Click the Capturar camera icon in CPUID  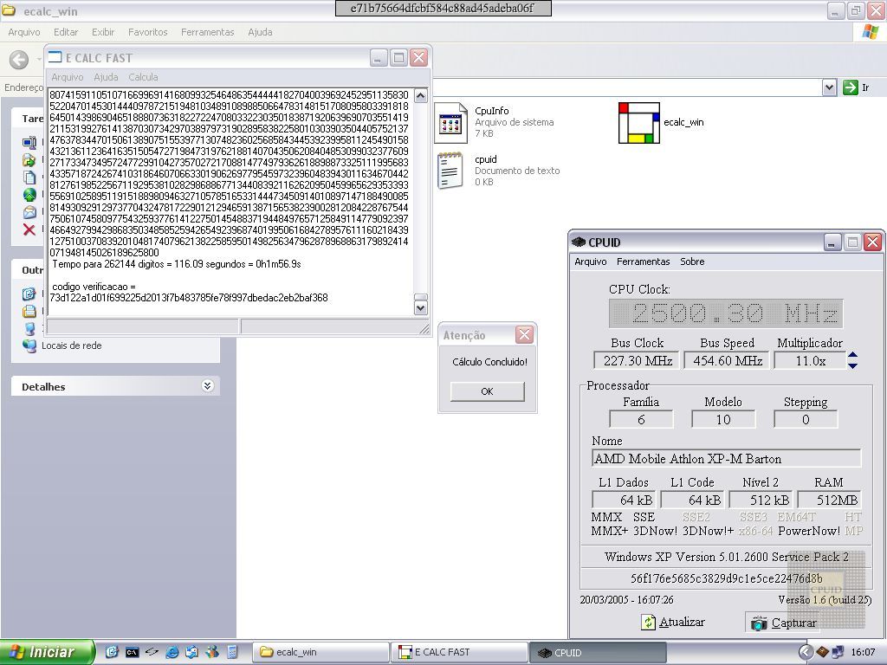759,623
